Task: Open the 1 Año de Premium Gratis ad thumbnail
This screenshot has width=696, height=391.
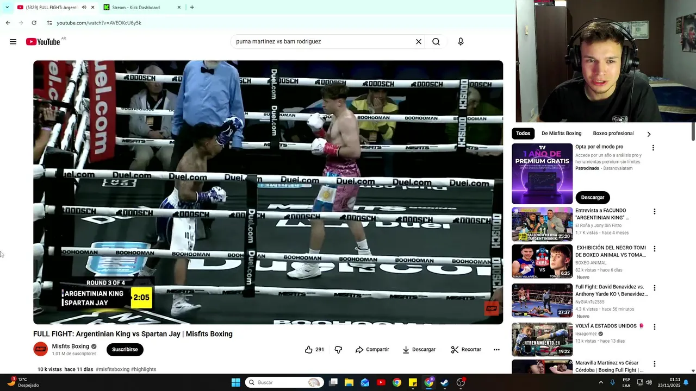Action: (542, 174)
